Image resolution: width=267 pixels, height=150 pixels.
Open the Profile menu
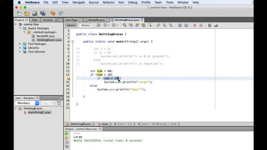click(x=146, y=2)
